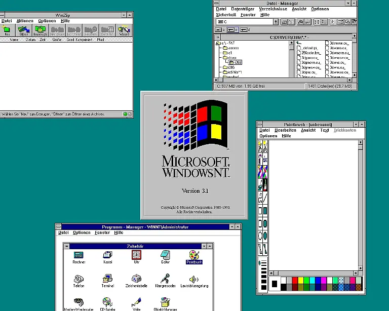Select the 256color.bm_ file in Datei-Manager
This screenshot has height=311, width=389.
[x=309, y=53]
